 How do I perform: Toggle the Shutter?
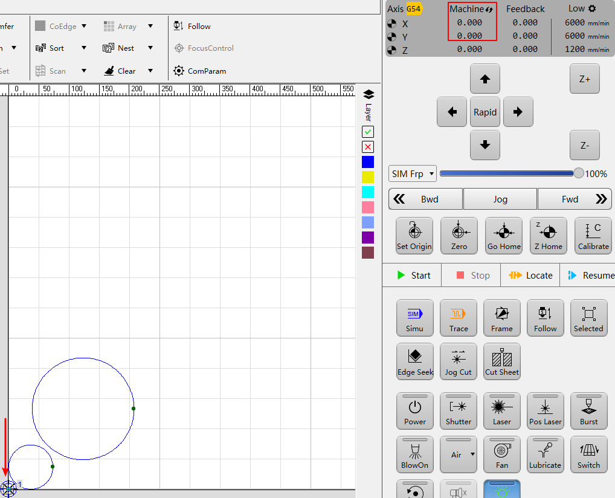458,411
